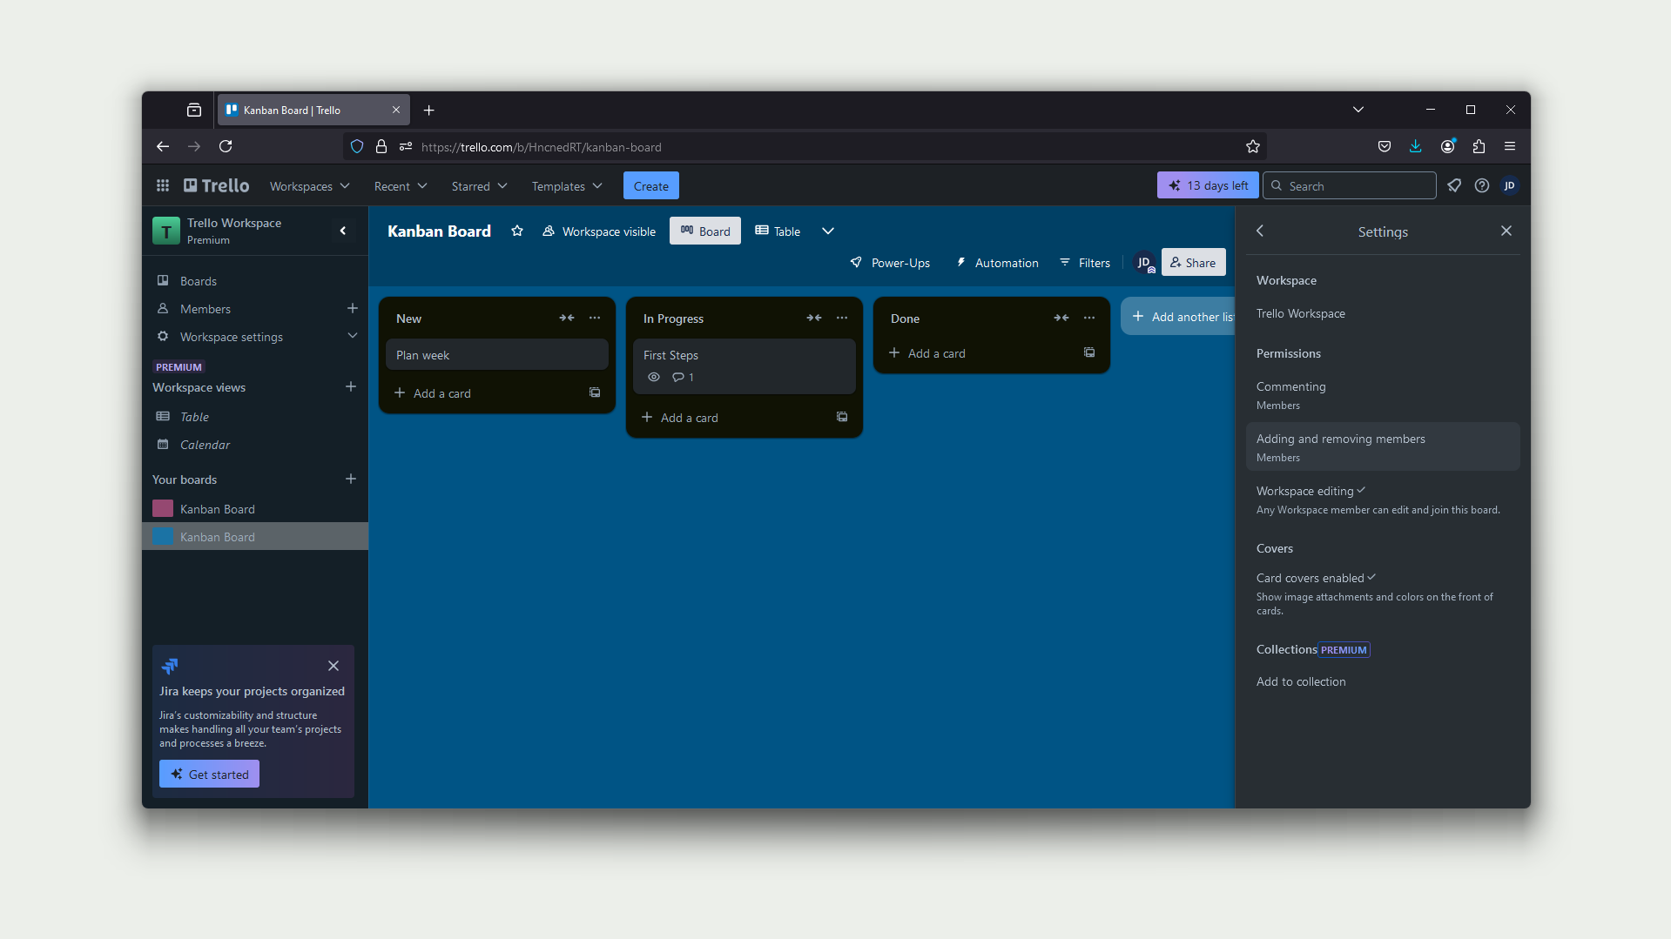Expand Recent dropdown menu
Image resolution: width=1671 pixels, height=939 pixels.
(x=401, y=186)
